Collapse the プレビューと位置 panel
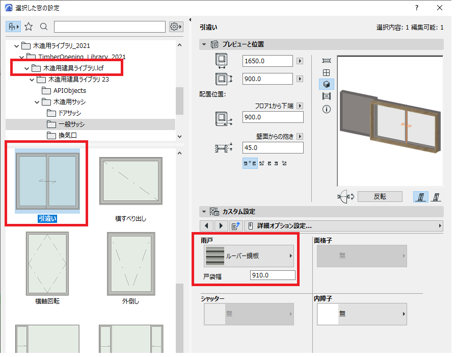Viewport: 456px width, 357px height. click(x=204, y=44)
